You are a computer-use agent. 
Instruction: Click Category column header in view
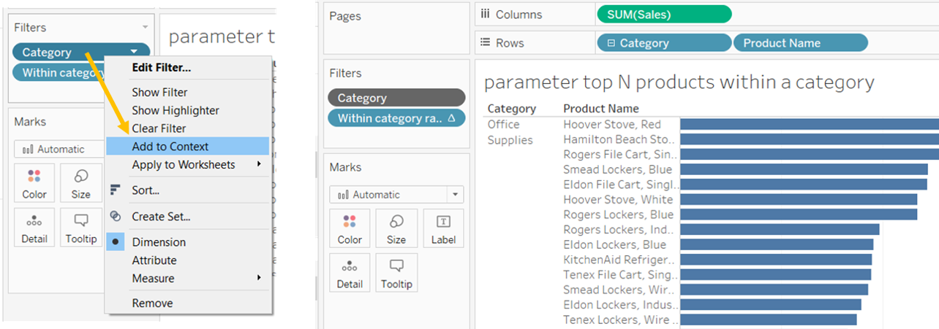[x=512, y=109]
